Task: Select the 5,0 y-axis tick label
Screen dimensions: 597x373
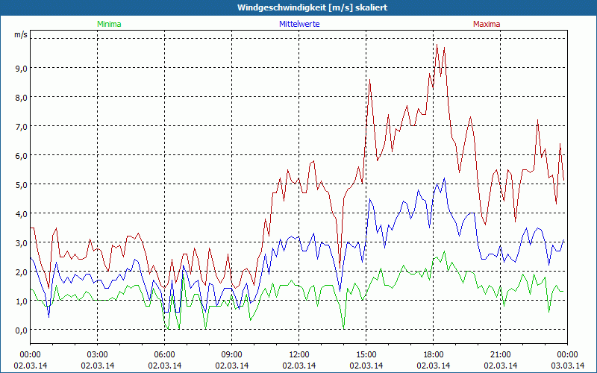Action: coord(20,184)
